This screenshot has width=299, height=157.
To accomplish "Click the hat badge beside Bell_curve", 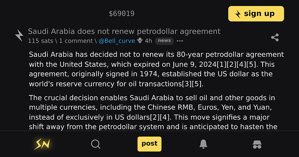I will coord(140,41).
